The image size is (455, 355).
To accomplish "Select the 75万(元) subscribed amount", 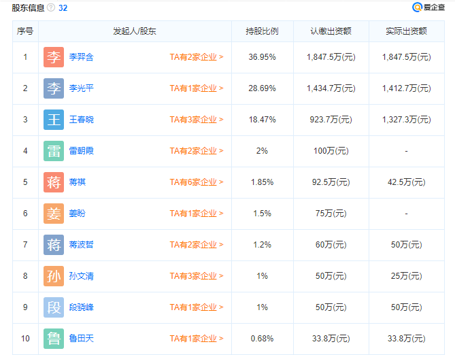I will click(331, 214).
